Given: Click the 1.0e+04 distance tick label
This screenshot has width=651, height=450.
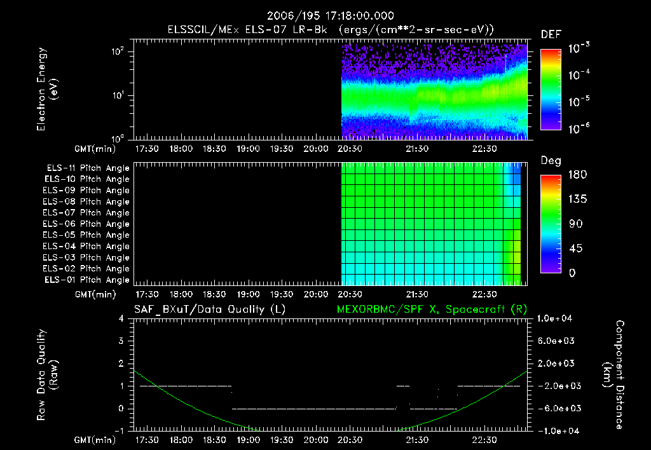Looking at the screenshot, I should [554, 318].
